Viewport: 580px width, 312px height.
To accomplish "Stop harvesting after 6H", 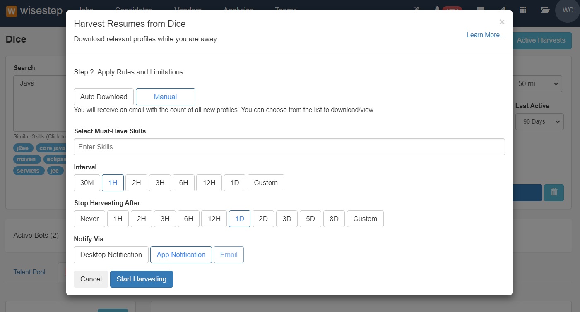I will point(188,219).
